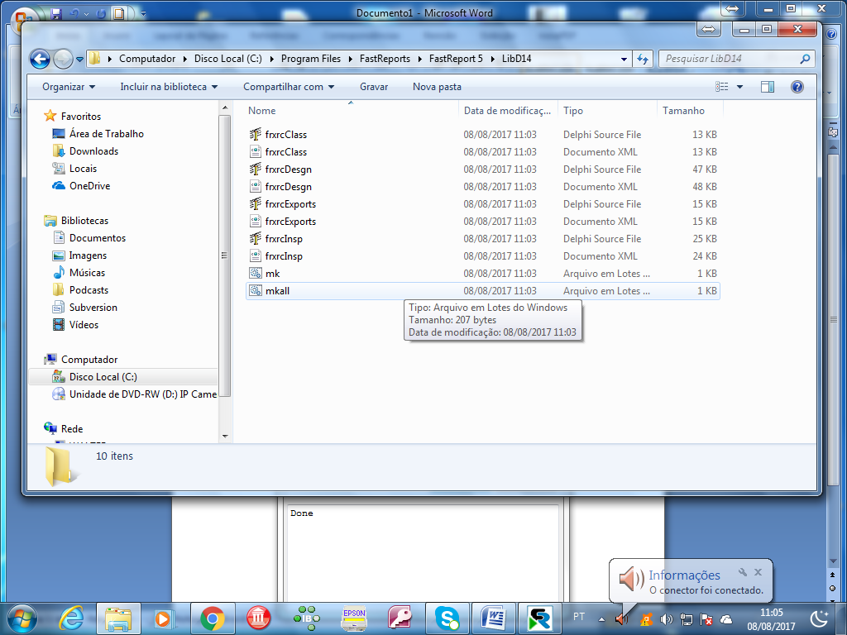
Task: Click navigation pane scrollbar up arrow
Action: pos(225,107)
